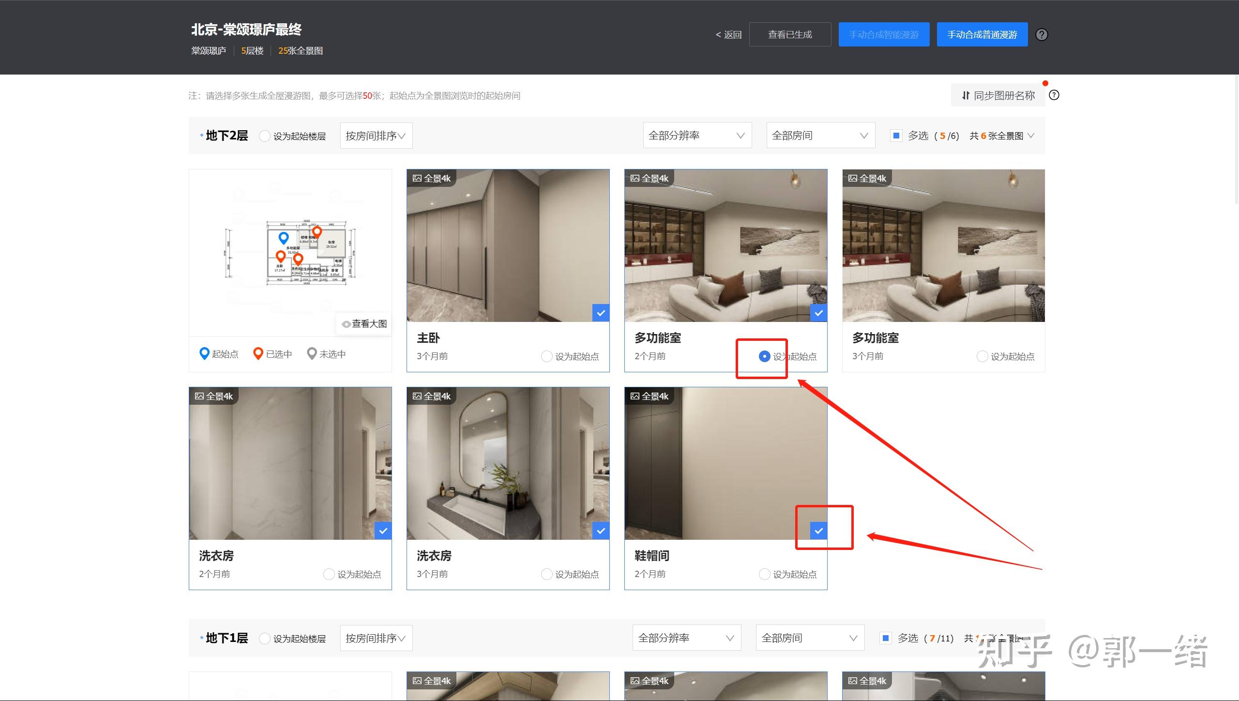Open 按房间排序 dropdown for 地下2层
This screenshot has width=1239, height=701.
376,136
